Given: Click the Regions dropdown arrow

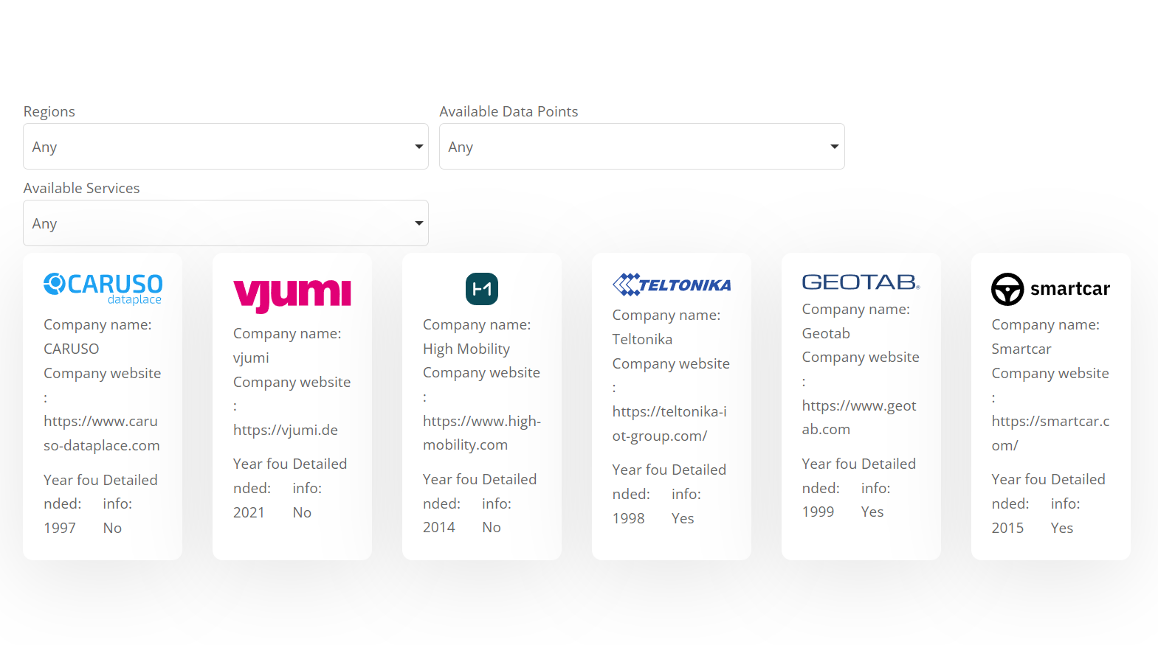Looking at the screenshot, I should point(418,147).
